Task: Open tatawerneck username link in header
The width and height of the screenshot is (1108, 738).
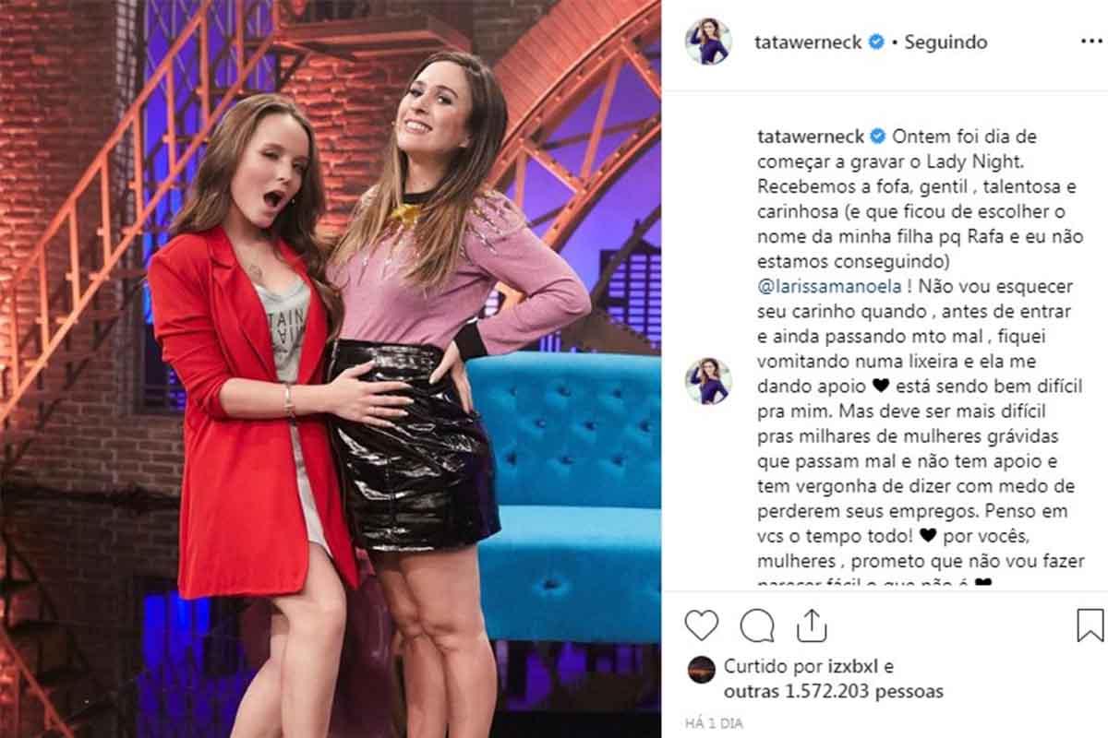Action: tap(810, 42)
